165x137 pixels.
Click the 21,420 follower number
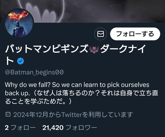point(53,128)
